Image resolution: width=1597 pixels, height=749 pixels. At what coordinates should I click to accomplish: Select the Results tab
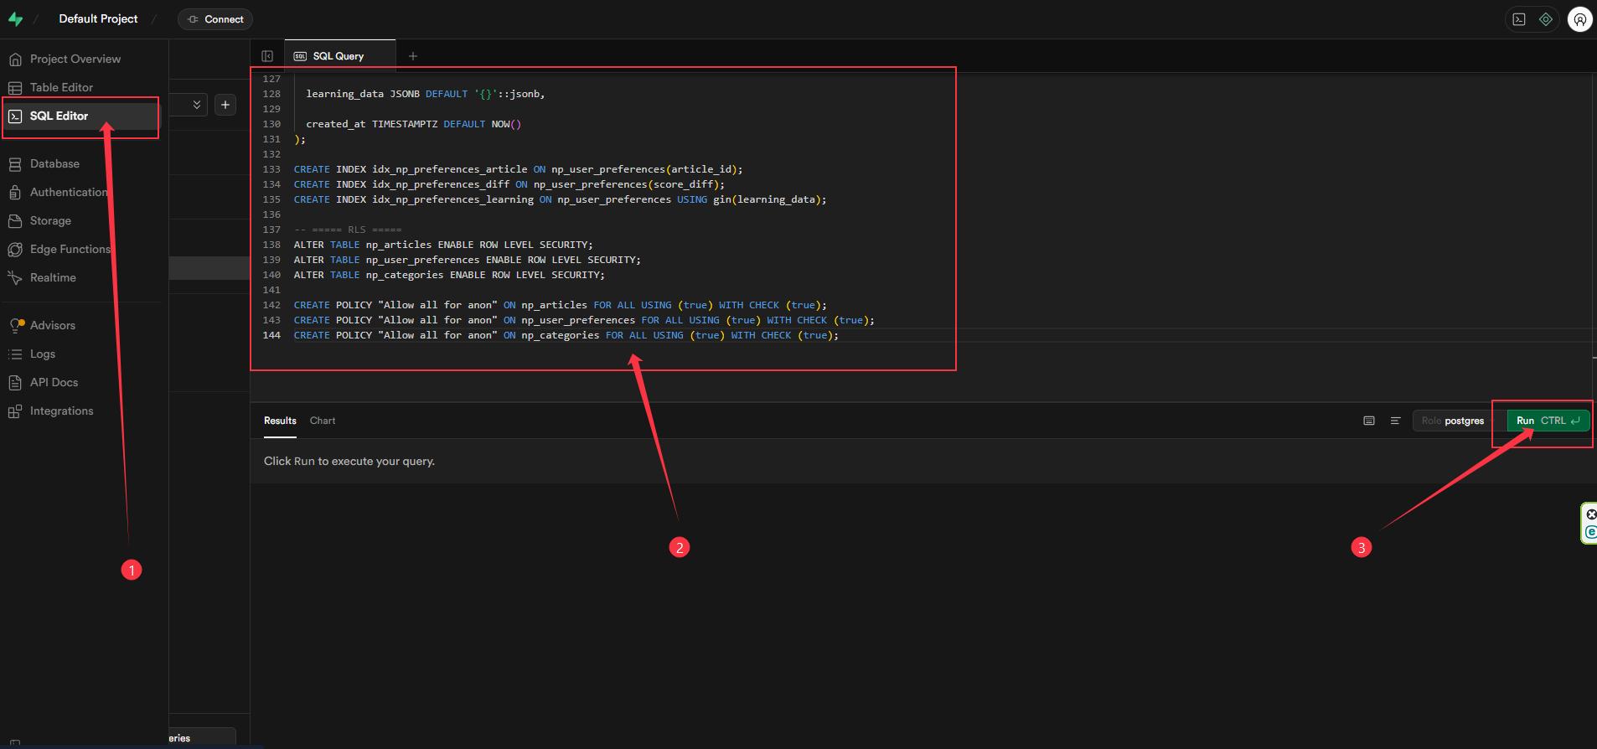[280, 421]
